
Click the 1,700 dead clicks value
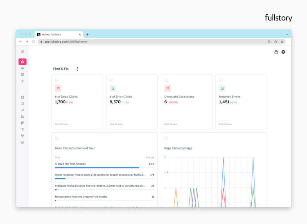click(60, 102)
